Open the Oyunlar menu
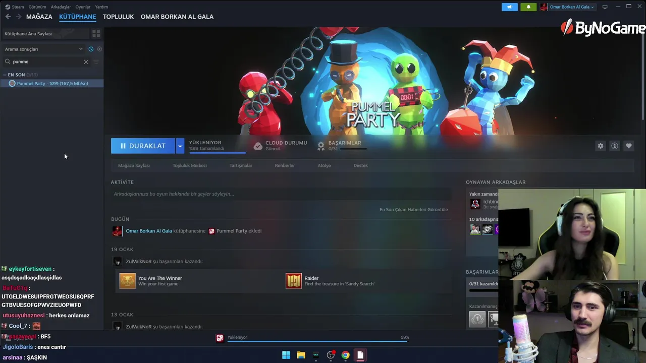This screenshot has width=646, height=363. (83, 7)
